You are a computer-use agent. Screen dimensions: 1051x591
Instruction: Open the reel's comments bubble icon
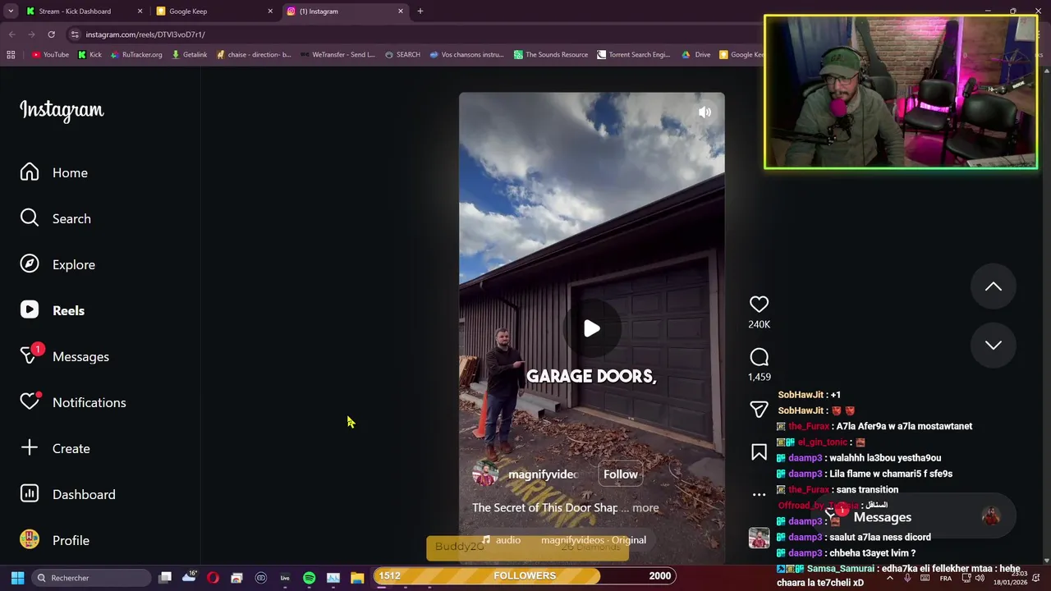pyautogui.click(x=759, y=357)
